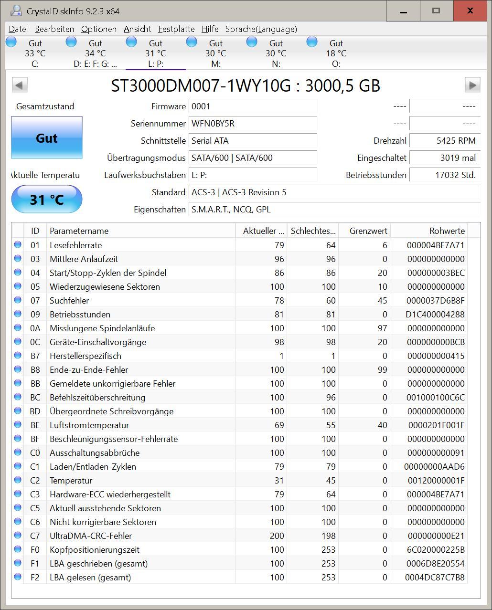Screen dimensions: 492x610
Task: Click the Schnittstelle field Serial ATA
Action: (253, 141)
